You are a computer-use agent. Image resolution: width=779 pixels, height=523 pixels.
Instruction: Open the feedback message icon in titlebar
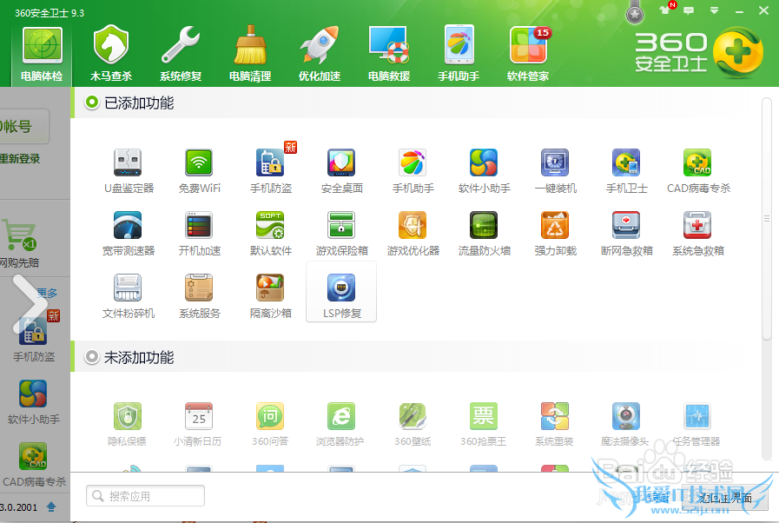click(x=689, y=10)
